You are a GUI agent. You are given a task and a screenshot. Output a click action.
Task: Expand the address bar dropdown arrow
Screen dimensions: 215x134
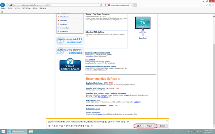[x=103, y=5]
